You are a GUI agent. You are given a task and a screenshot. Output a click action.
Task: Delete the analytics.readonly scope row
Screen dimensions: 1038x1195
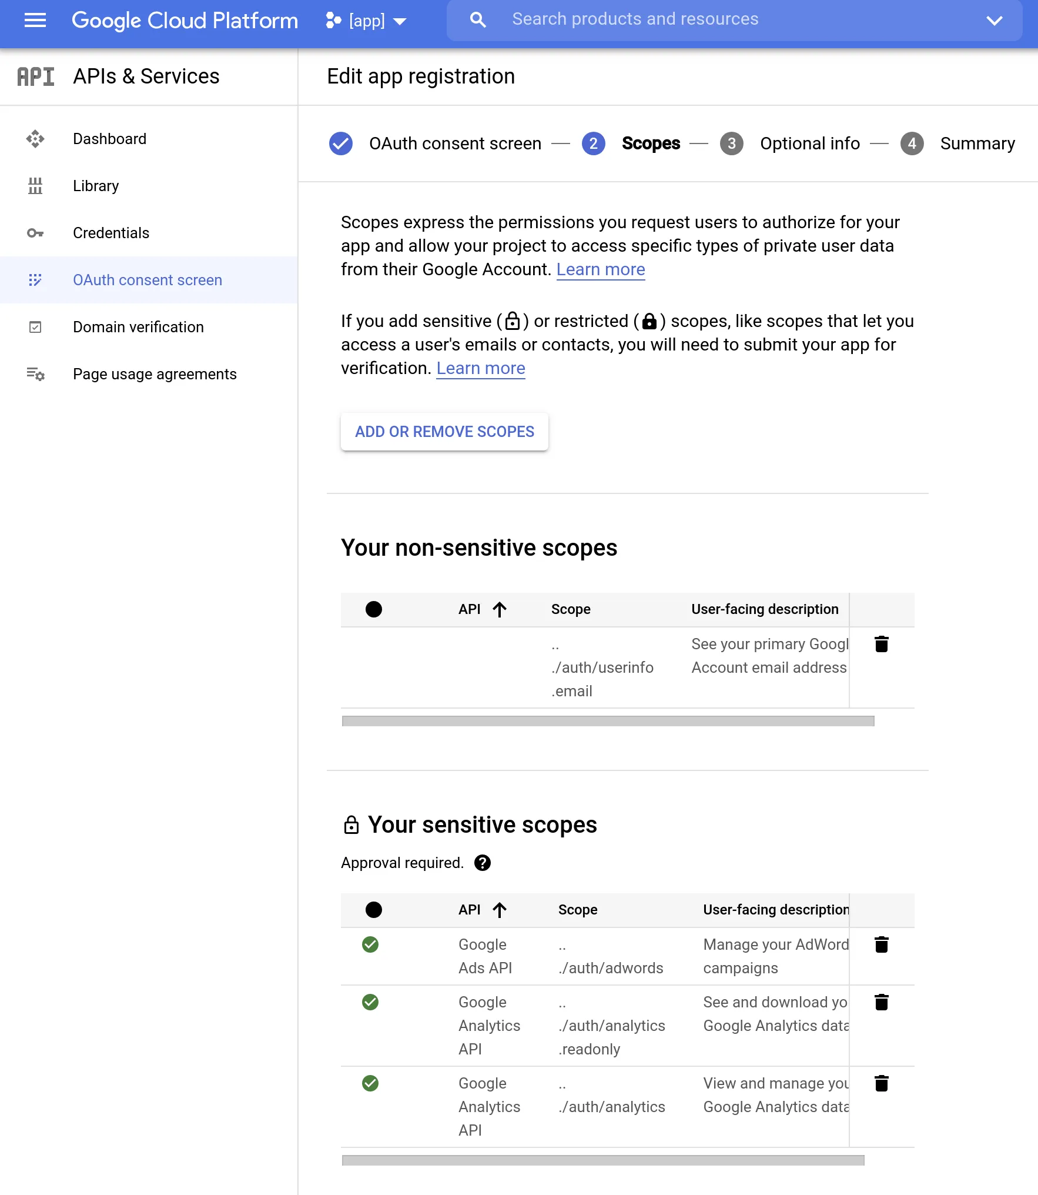(x=881, y=1002)
